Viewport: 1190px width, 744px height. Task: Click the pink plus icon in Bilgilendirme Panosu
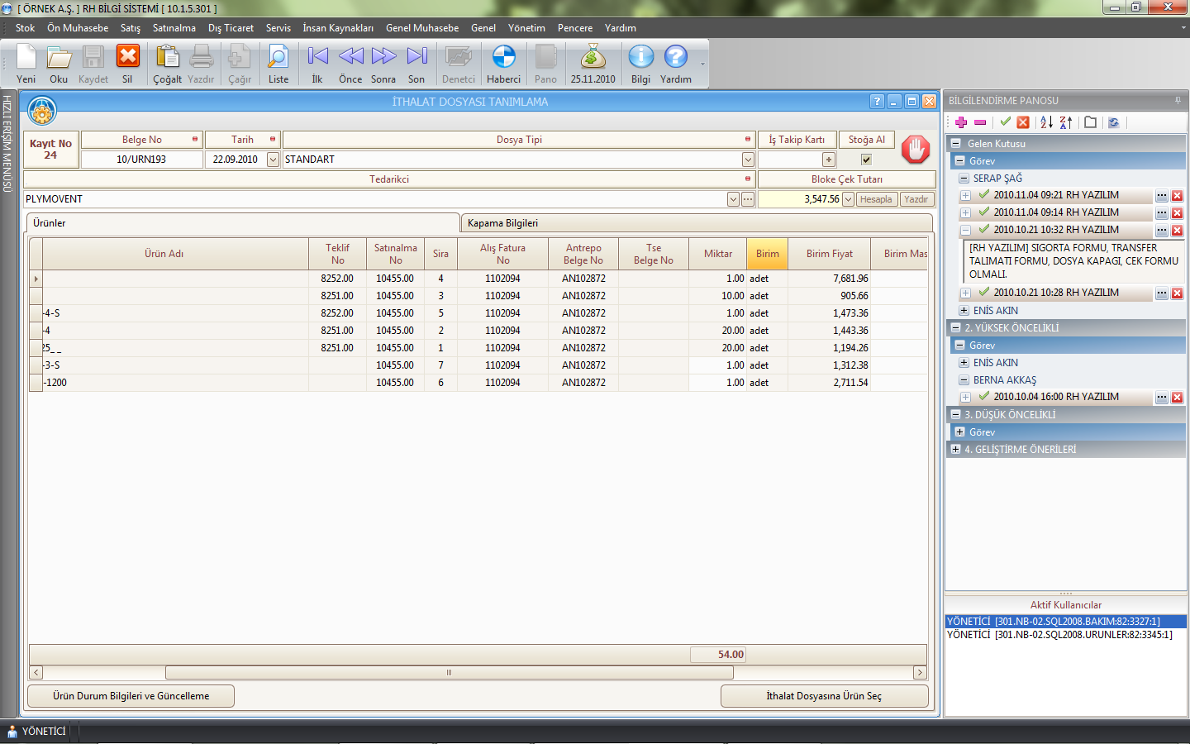[x=961, y=122]
